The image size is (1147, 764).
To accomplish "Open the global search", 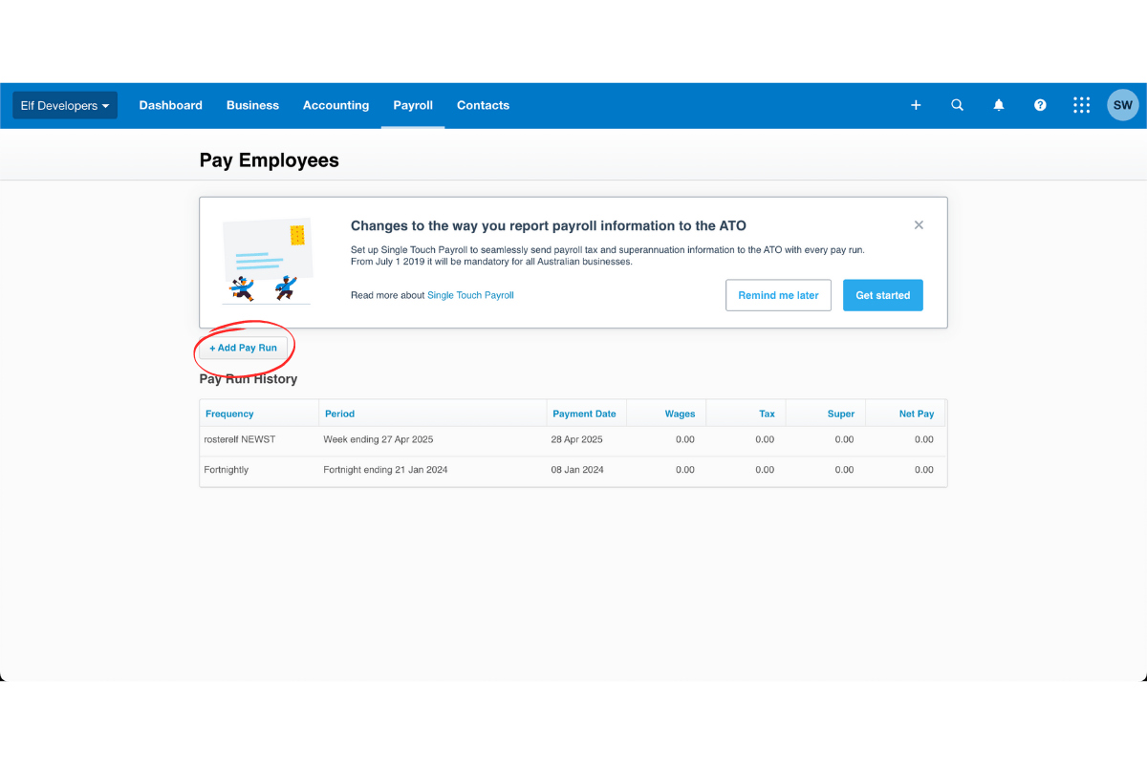I will [957, 105].
